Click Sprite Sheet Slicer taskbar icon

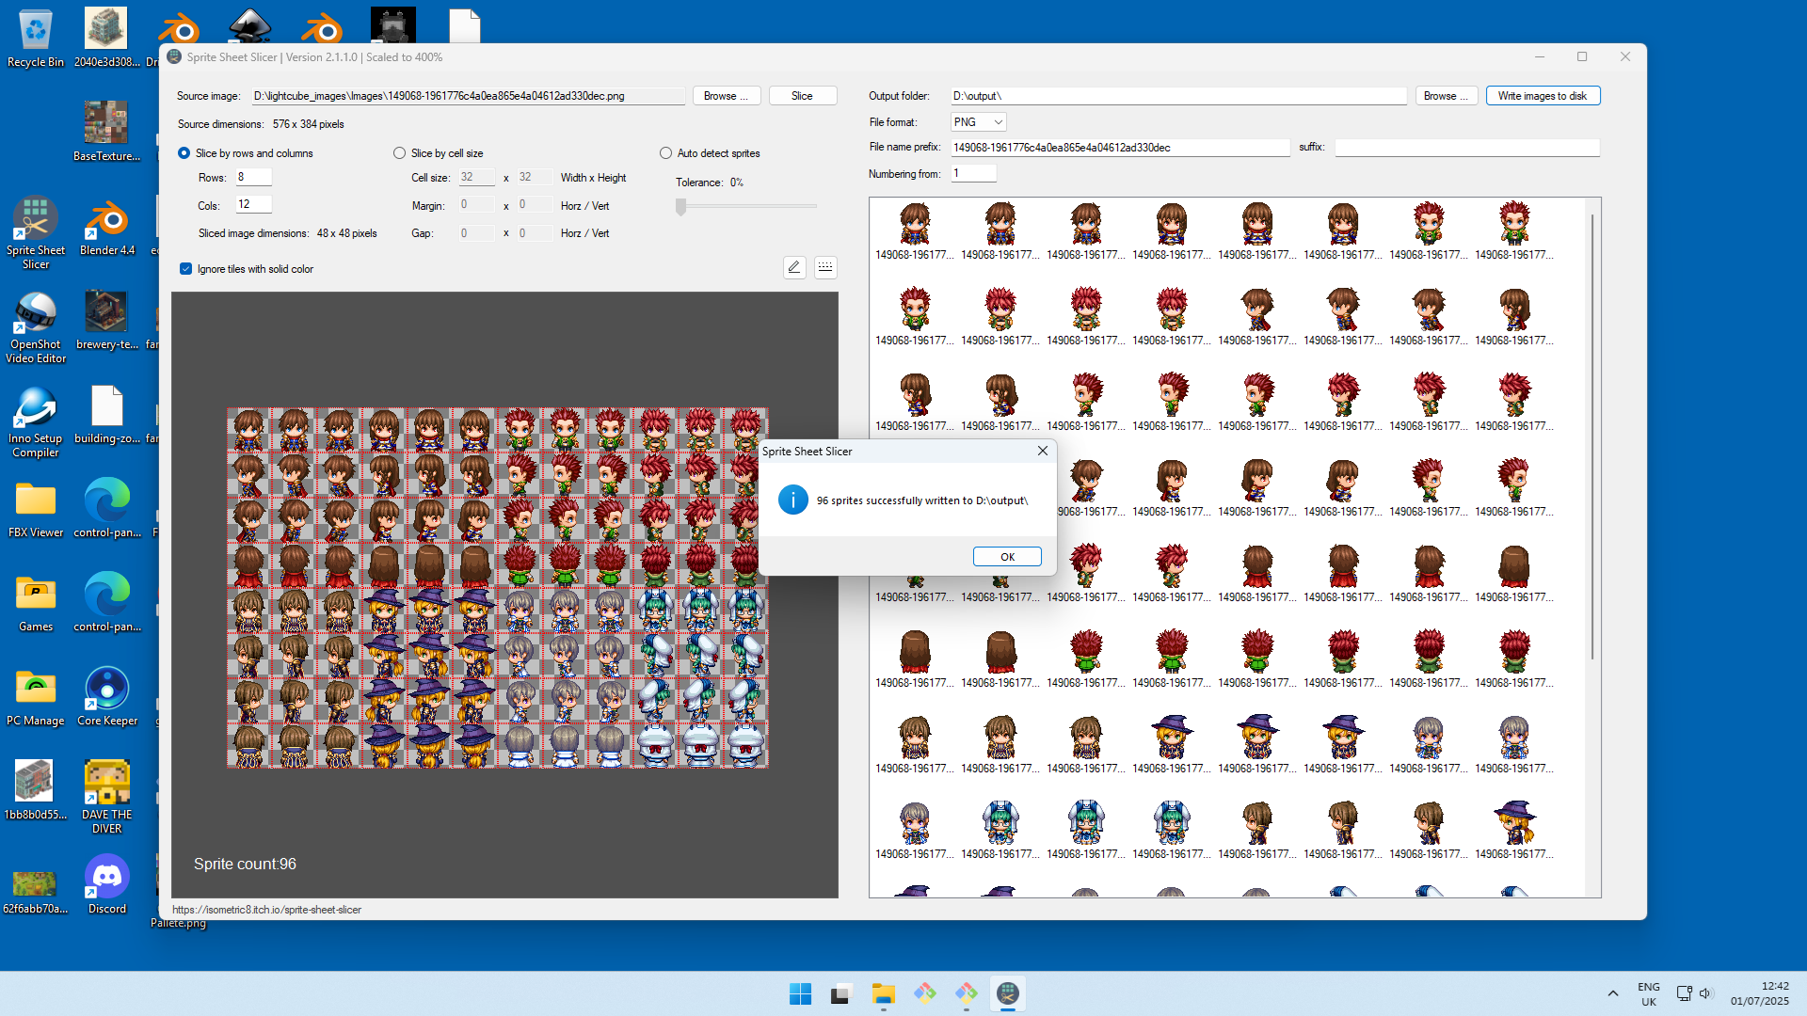click(1008, 993)
